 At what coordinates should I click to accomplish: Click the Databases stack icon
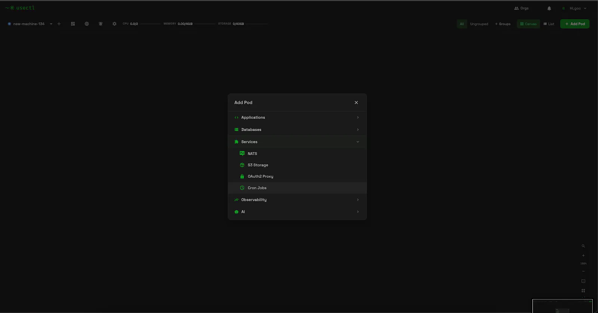[237, 130]
